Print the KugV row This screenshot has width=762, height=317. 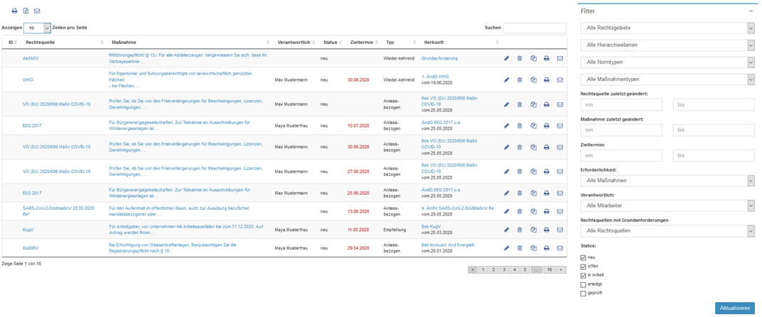[546, 229]
